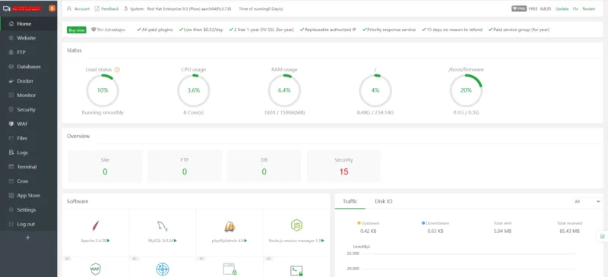Screen dimensions: 608x277
Task: Click the Downstream 0.63 KB value
Action: pyautogui.click(x=436, y=231)
